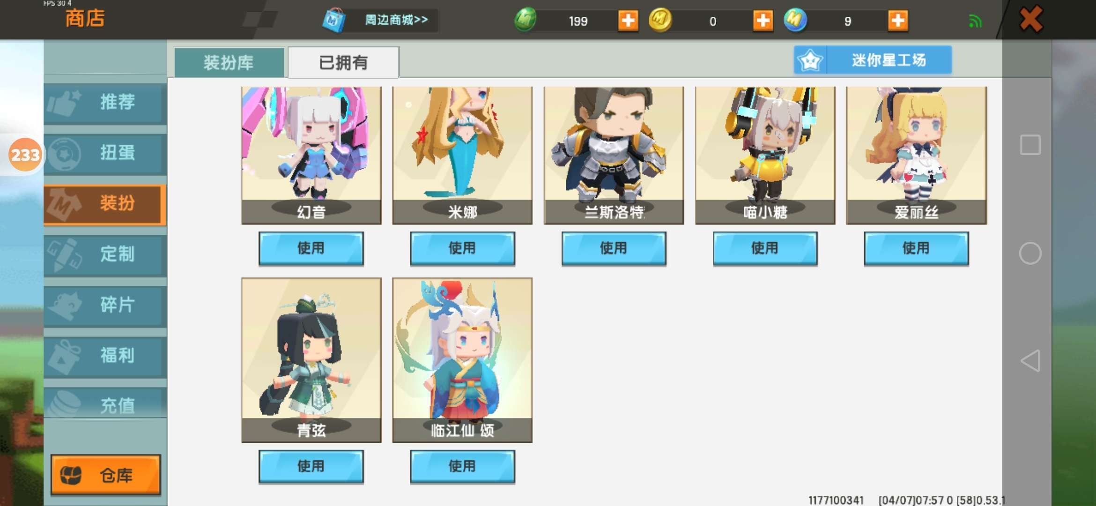Use the 临江仙·颂 costume
This screenshot has width=1096, height=506.
[462, 467]
